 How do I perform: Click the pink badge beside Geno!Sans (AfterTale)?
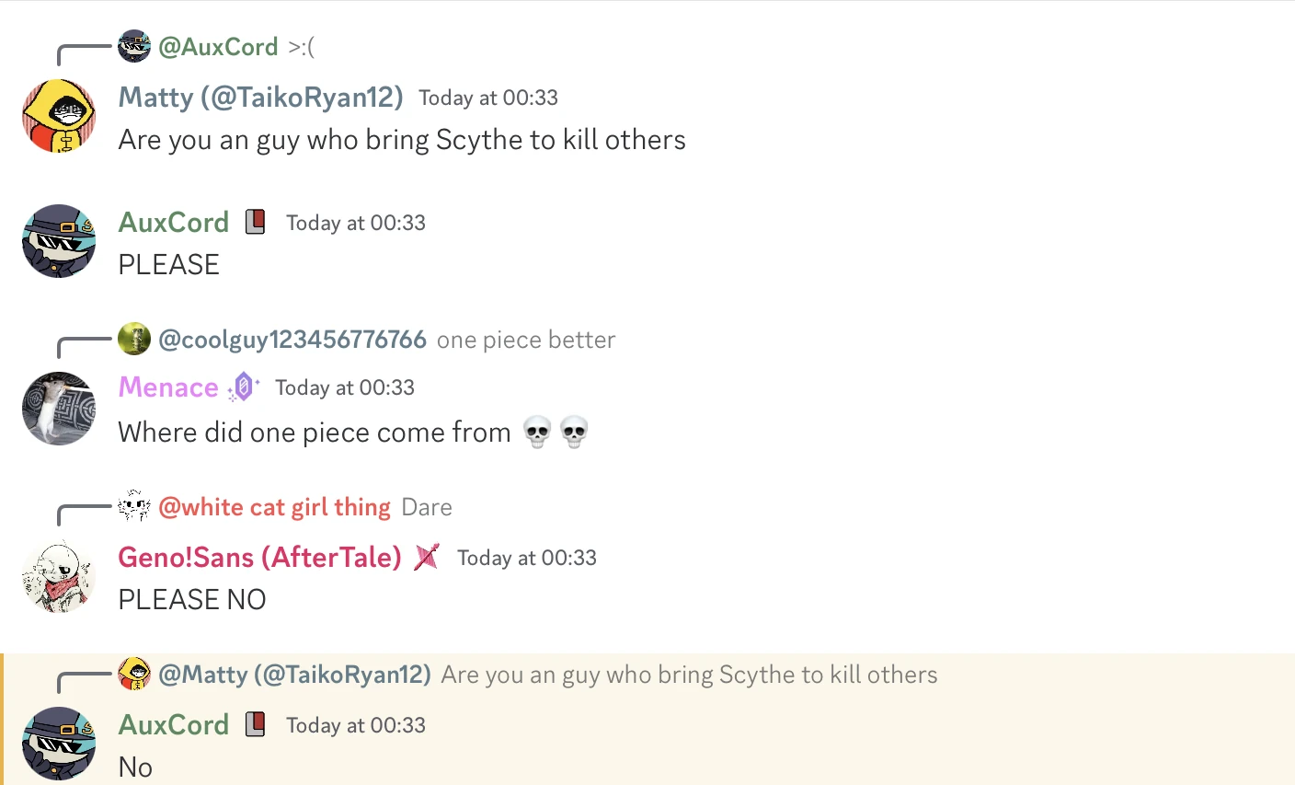[426, 557]
